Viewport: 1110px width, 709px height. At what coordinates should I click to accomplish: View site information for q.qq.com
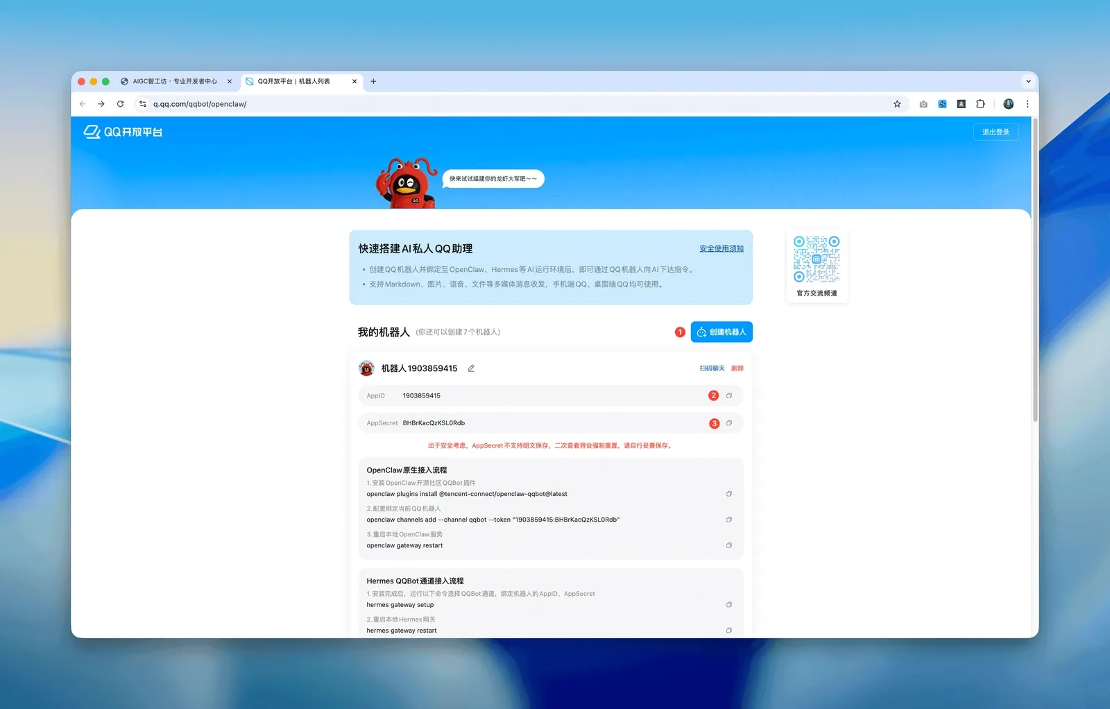point(142,104)
